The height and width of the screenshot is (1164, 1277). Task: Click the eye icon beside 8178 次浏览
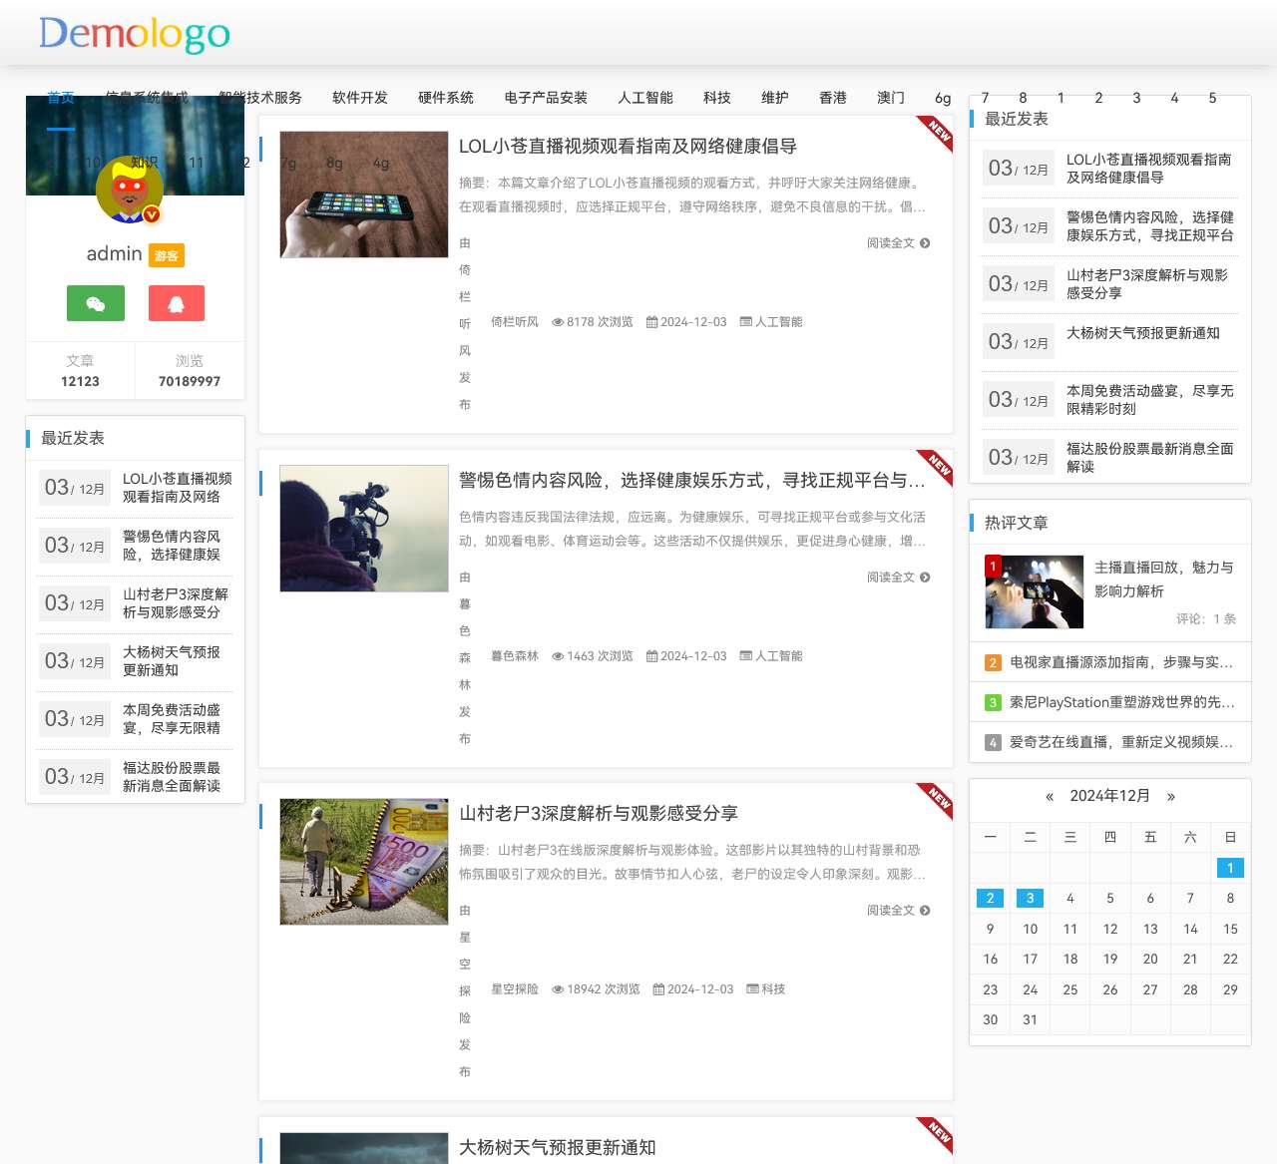558,322
